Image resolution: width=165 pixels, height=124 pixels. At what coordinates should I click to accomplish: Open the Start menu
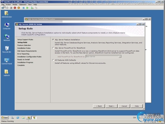pos(5,118)
